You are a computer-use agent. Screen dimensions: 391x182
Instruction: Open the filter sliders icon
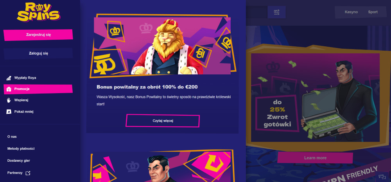(276, 12)
